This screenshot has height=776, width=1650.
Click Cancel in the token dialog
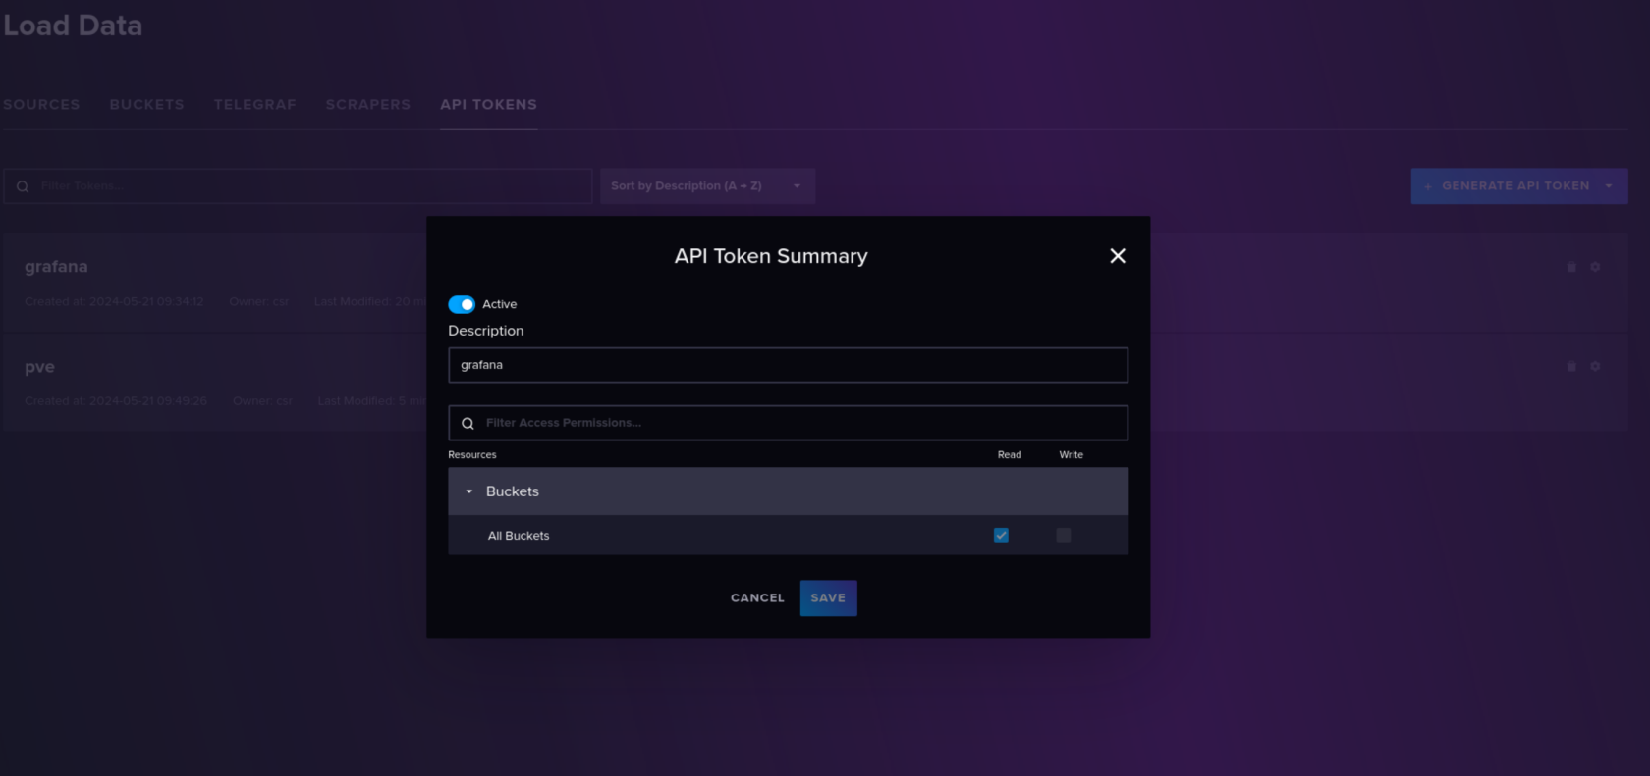click(757, 598)
